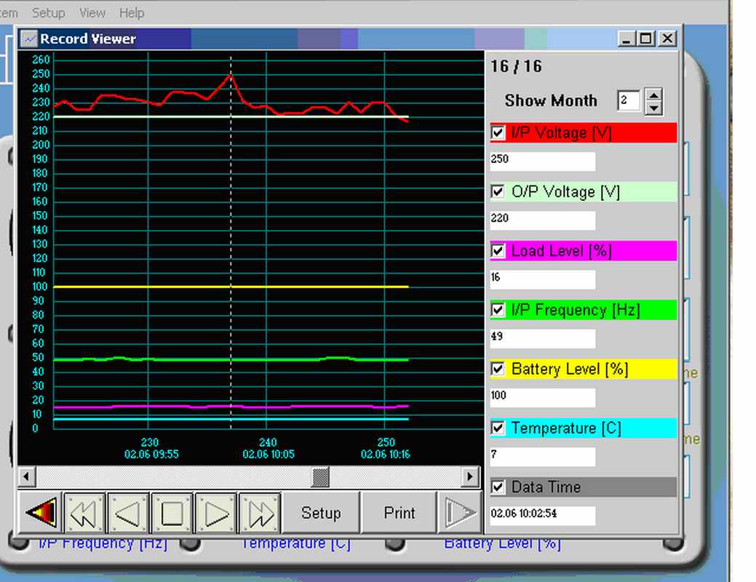
Task: Toggle the Load Level [%] checkbox
Action: pos(498,251)
